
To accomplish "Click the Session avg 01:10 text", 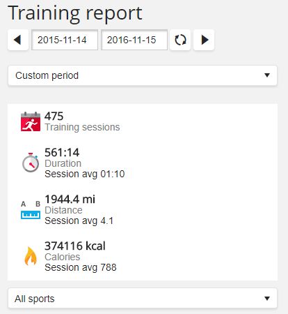I will pyautogui.click(x=85, y=174).
